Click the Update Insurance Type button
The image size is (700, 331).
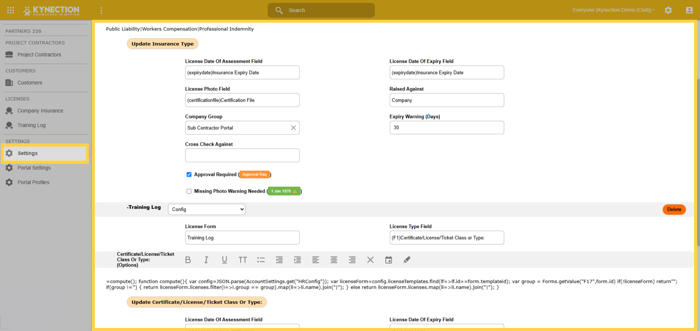pyautogui.click(x=162, y=44)
